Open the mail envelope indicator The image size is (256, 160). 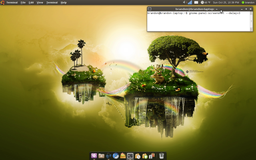click(x=196, y=2)
